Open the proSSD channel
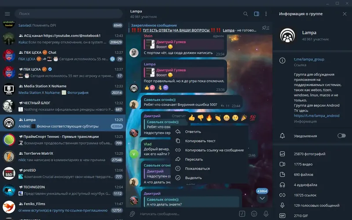The image size is (352, 220). (62, 173)
